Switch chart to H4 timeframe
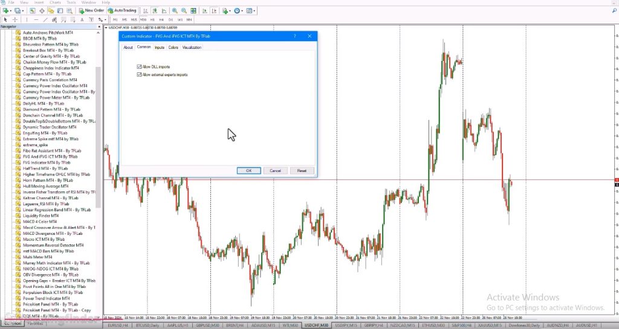This screenshot has height=329, width=619. 161,19
